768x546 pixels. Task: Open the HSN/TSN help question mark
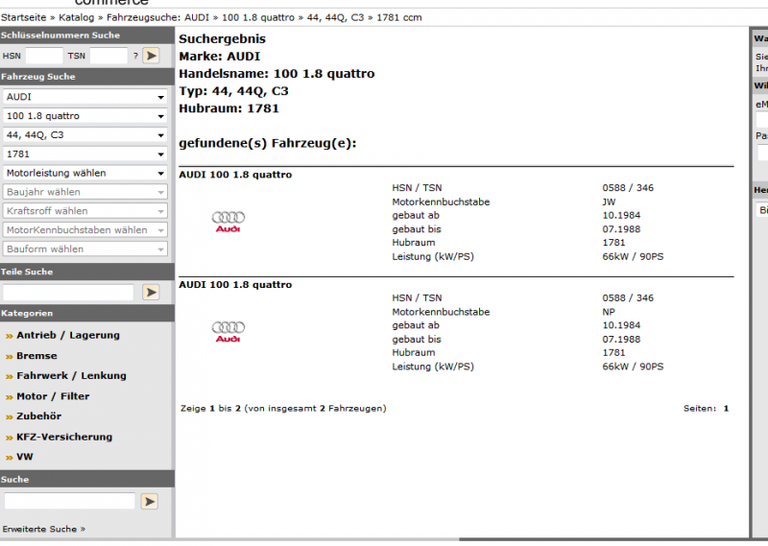pos(135,56)
